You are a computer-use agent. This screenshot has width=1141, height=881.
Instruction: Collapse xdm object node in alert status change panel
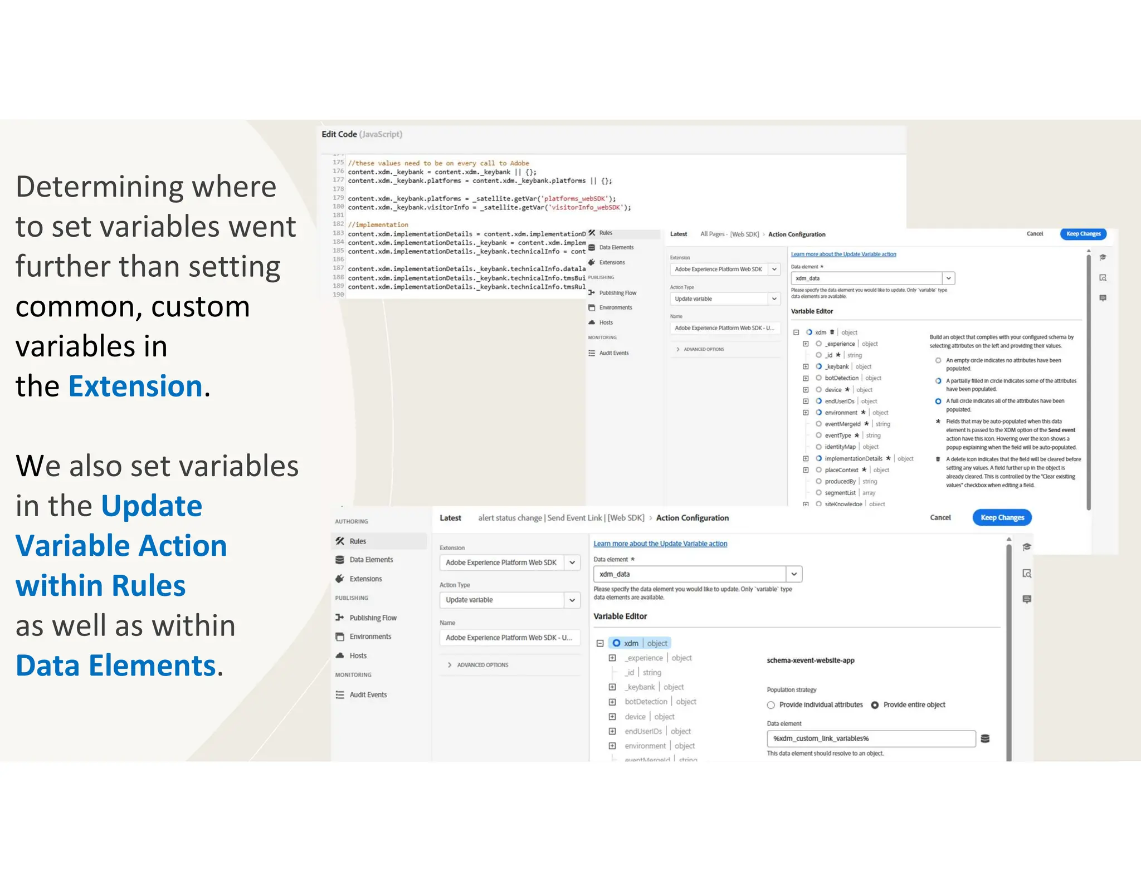[600, 643]
